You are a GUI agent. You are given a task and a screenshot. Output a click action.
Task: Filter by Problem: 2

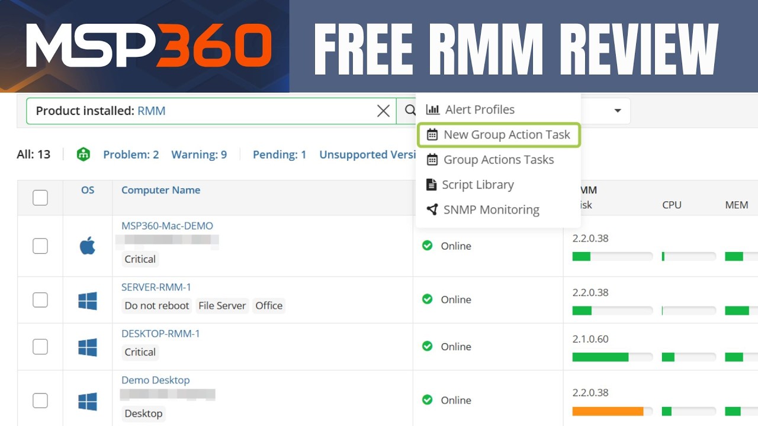[131, 154]
